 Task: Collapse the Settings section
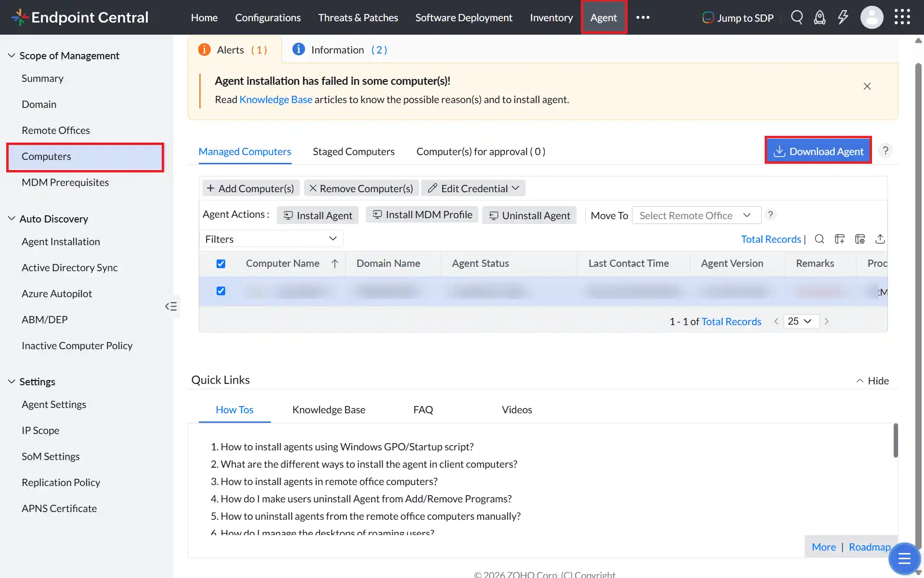[12, 381]
